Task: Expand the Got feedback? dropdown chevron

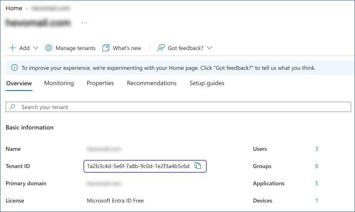Action: (x=209, y=48)
